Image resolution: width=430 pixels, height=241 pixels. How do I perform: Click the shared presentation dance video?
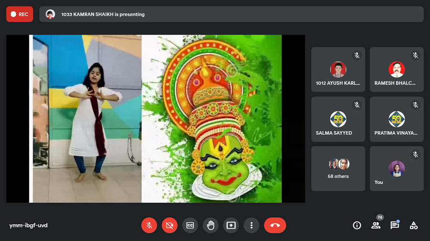(x=155, y=119)
